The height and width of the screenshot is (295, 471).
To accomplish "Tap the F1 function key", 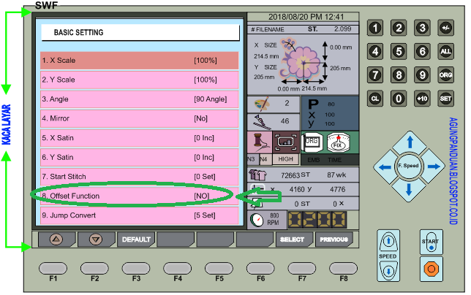I will point(53,268).
